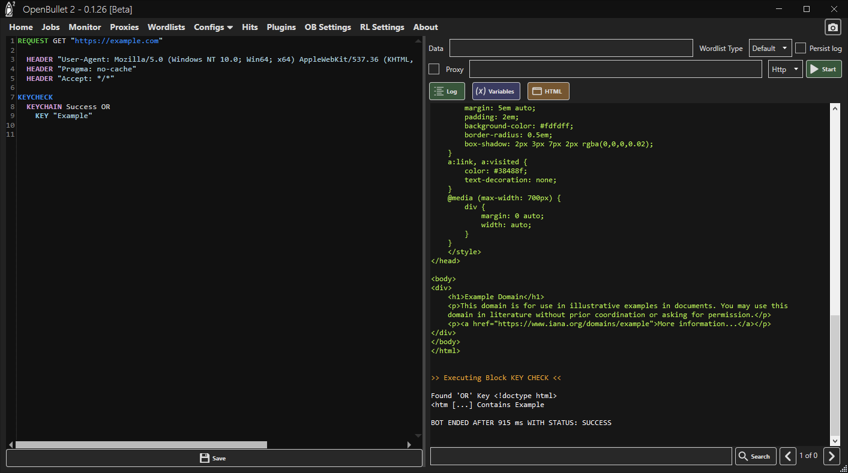
Task: Expand the Configs dropdown menu
Action: pos(213,27)
